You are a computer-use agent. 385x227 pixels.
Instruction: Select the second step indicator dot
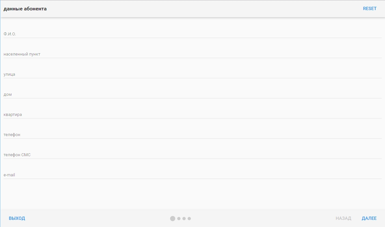[x=179, y=219]
